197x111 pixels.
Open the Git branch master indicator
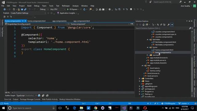183,104
